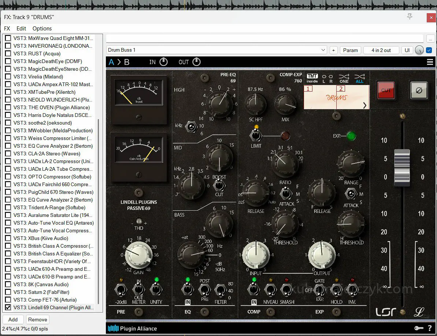Click the IN power icon in top bar

coord(163,62)
